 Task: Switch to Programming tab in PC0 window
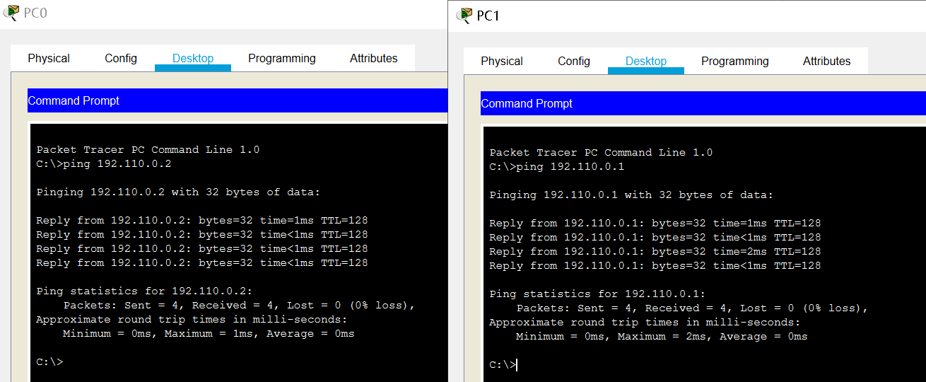(x=282, y=59)
